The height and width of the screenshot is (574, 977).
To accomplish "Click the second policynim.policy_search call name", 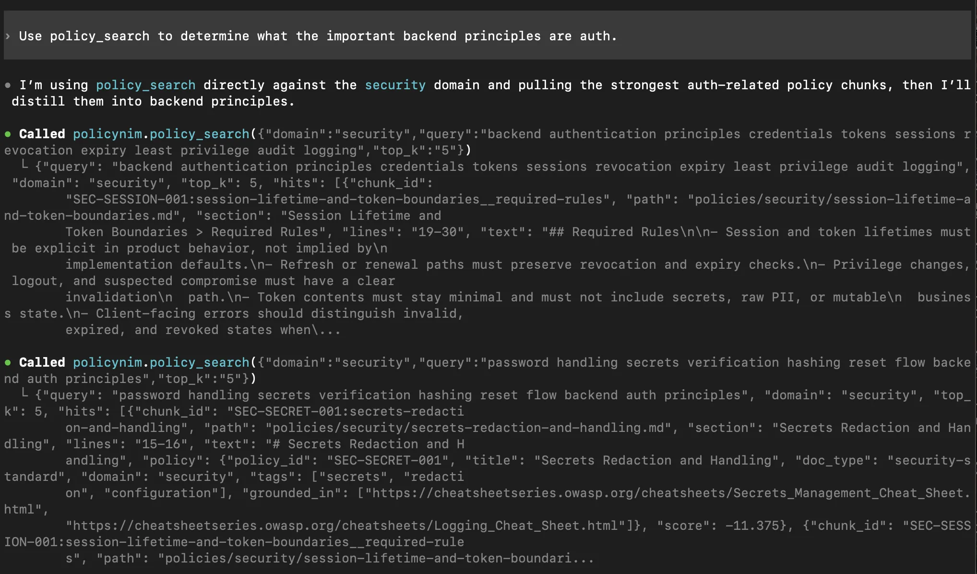I will pos(161,363).
